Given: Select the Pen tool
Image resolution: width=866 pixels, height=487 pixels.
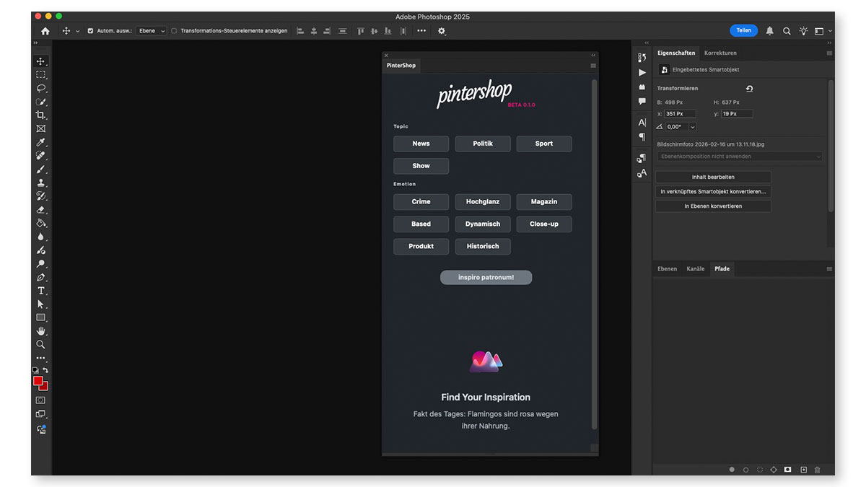Looking at the screenshot, I should pyautogui.click(x=41, y=277).
